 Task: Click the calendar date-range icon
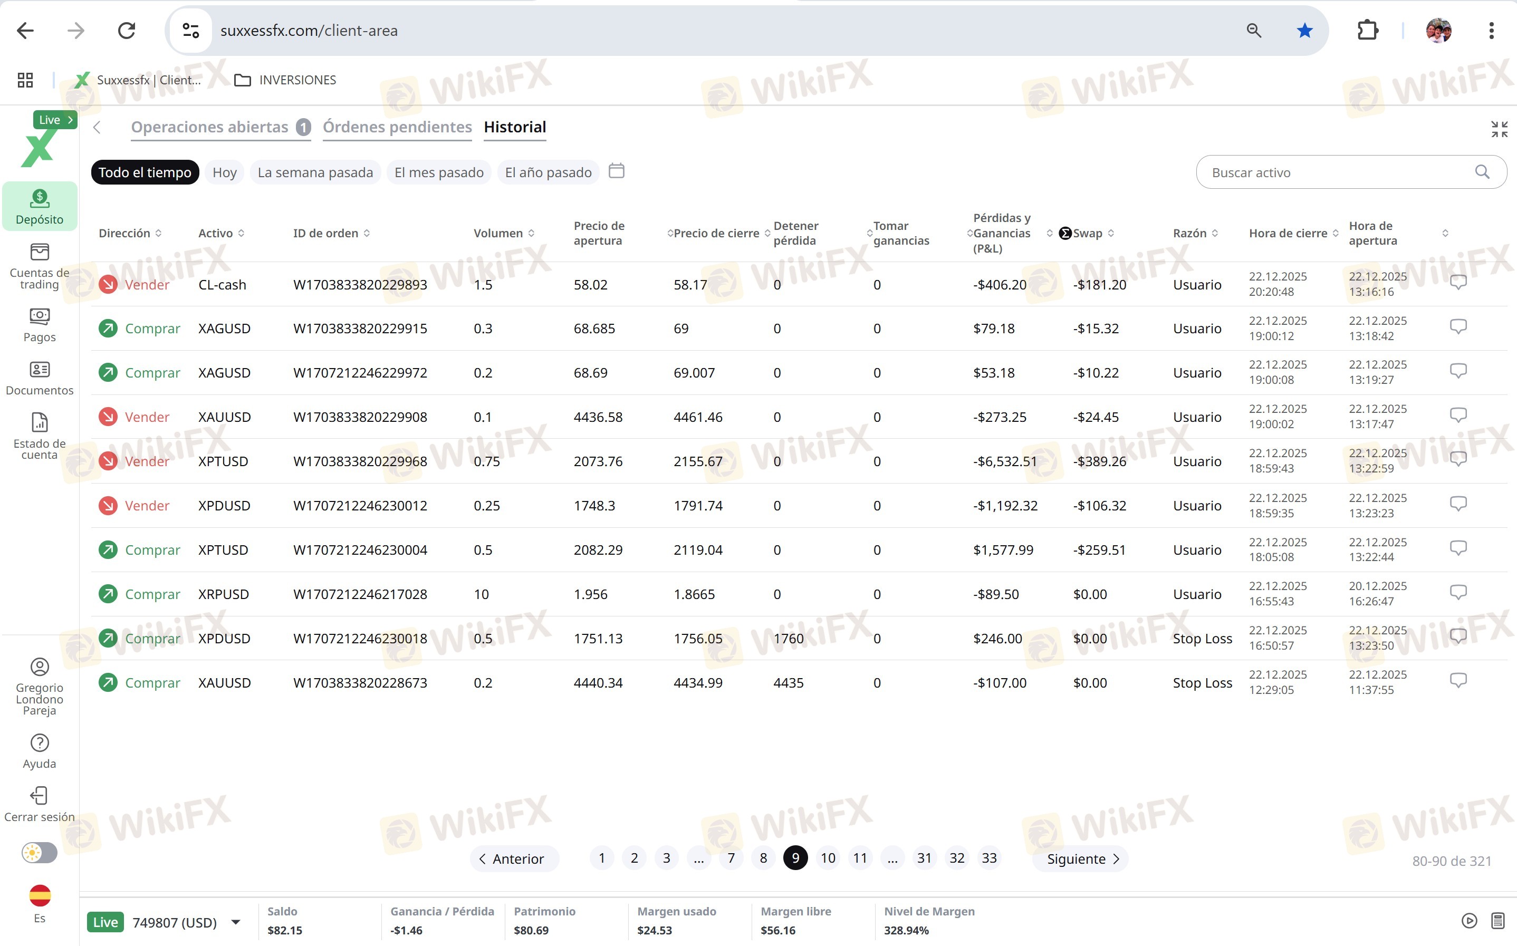click(x=617, y=171)
